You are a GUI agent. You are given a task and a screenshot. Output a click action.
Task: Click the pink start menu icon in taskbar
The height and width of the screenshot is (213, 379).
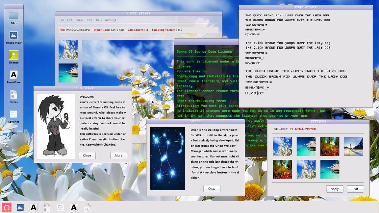coord(7,207)
